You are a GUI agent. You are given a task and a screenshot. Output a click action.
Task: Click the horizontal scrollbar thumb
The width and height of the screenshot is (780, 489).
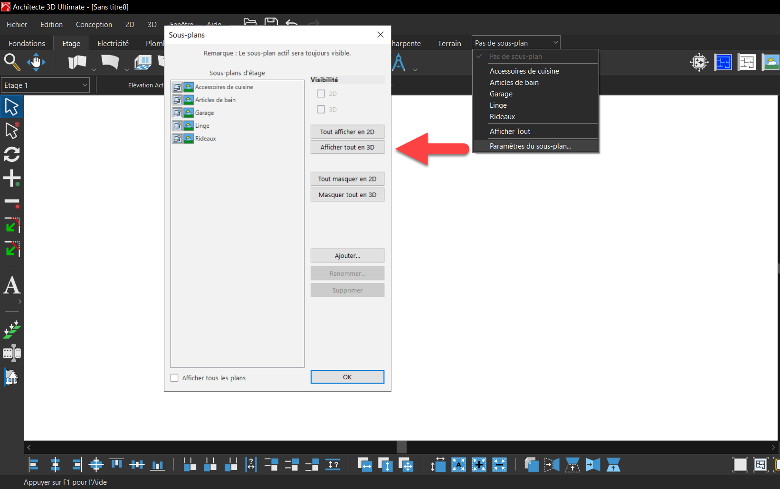[401, 447]
